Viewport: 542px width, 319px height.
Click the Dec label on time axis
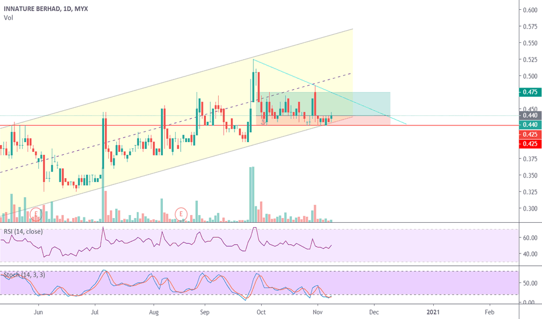click(374, 312)
